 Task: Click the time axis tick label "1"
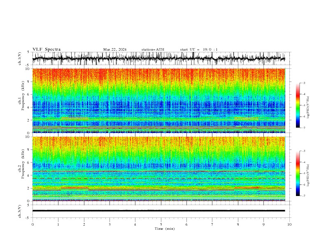click(58, 224)
